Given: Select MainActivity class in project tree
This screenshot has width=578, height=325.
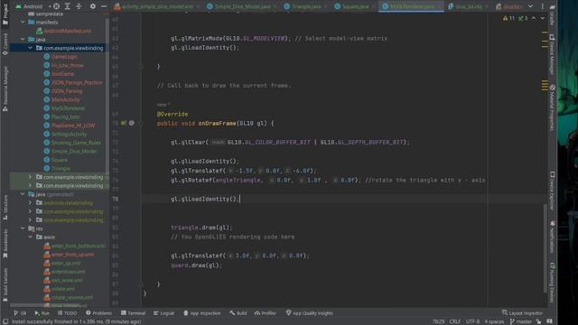Looking at the screenshot, I should (x=62, y=99).
